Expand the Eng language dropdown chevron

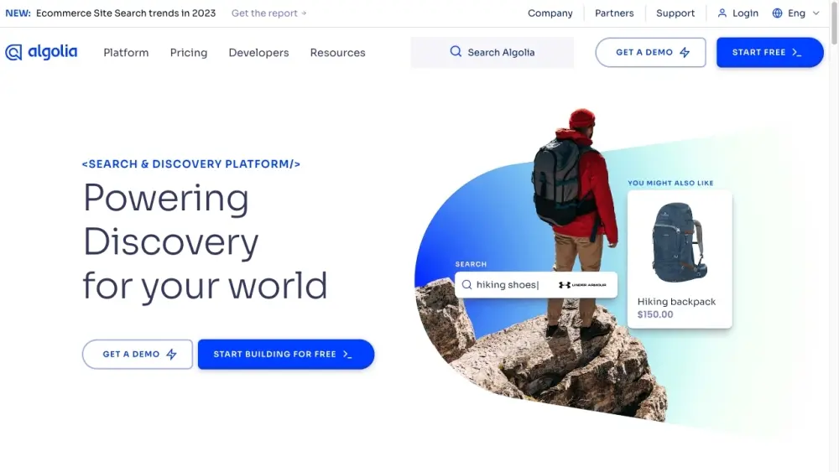pyautogui.click(x=816, y=13)
